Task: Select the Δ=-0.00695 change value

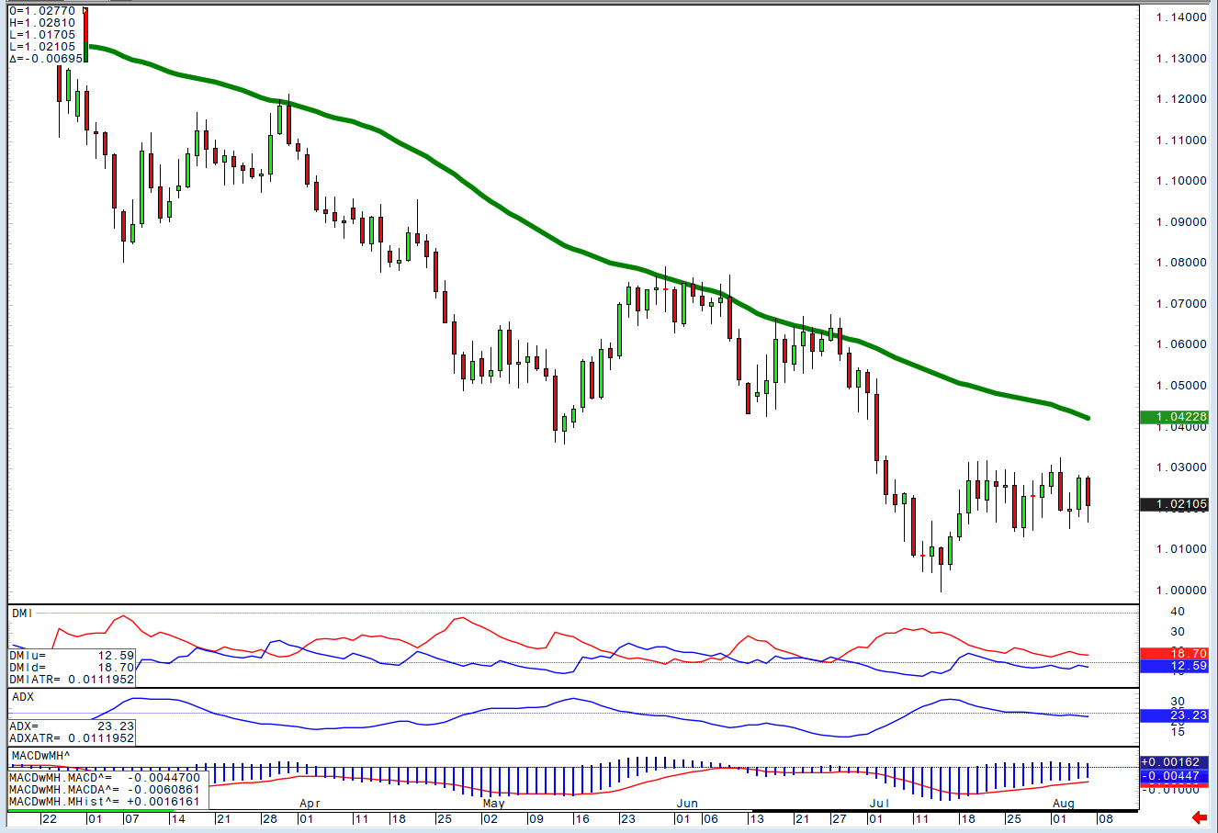Action: pyautogui.click(x=46, y=59)
